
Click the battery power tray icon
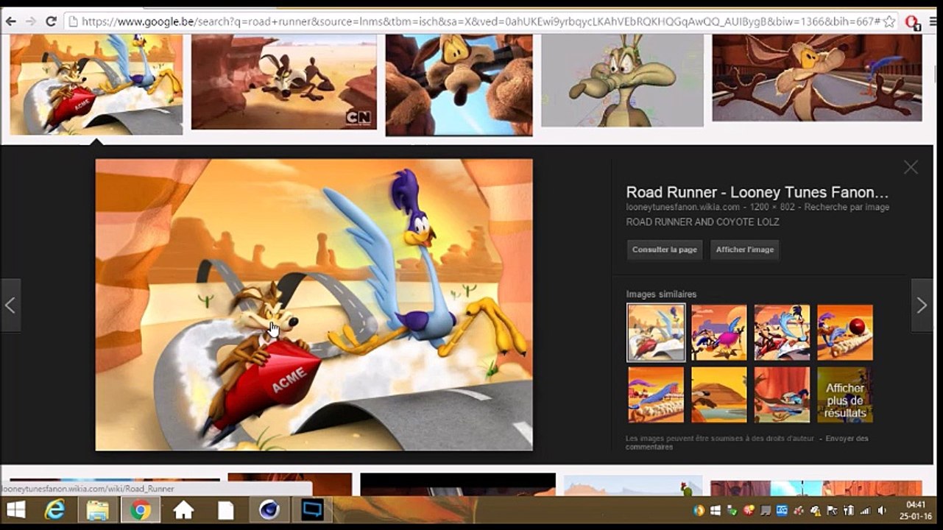tap(849, 510)
